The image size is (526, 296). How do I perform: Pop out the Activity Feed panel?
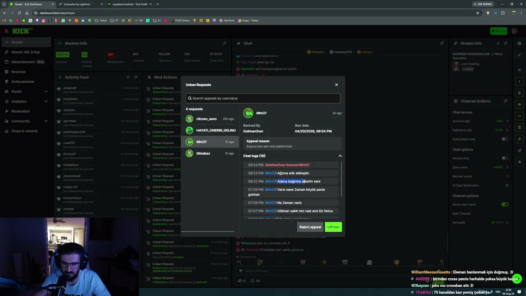coord(136,77)
